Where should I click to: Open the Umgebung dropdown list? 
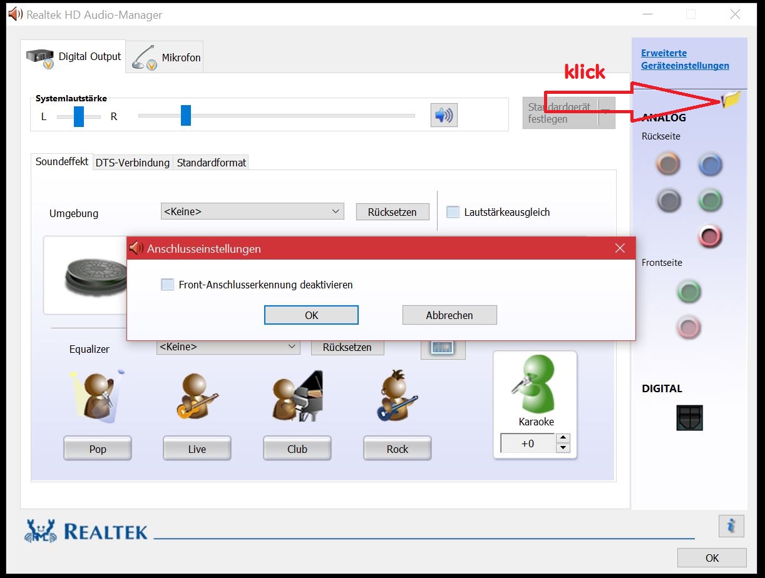click(x=252, y=211)
